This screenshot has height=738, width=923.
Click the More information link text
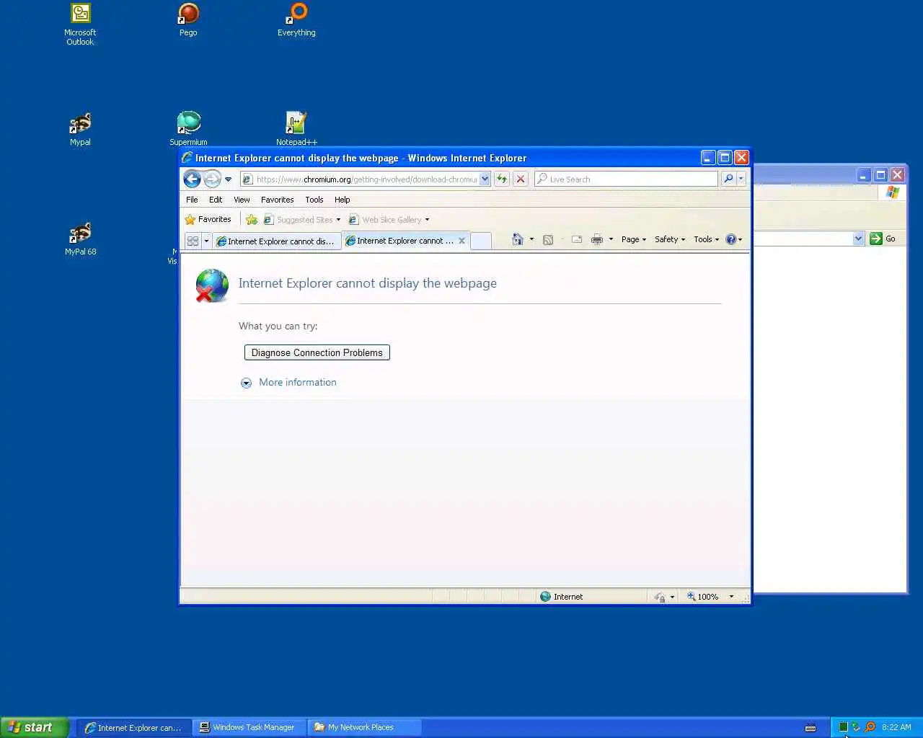click(x=298, y=382)
